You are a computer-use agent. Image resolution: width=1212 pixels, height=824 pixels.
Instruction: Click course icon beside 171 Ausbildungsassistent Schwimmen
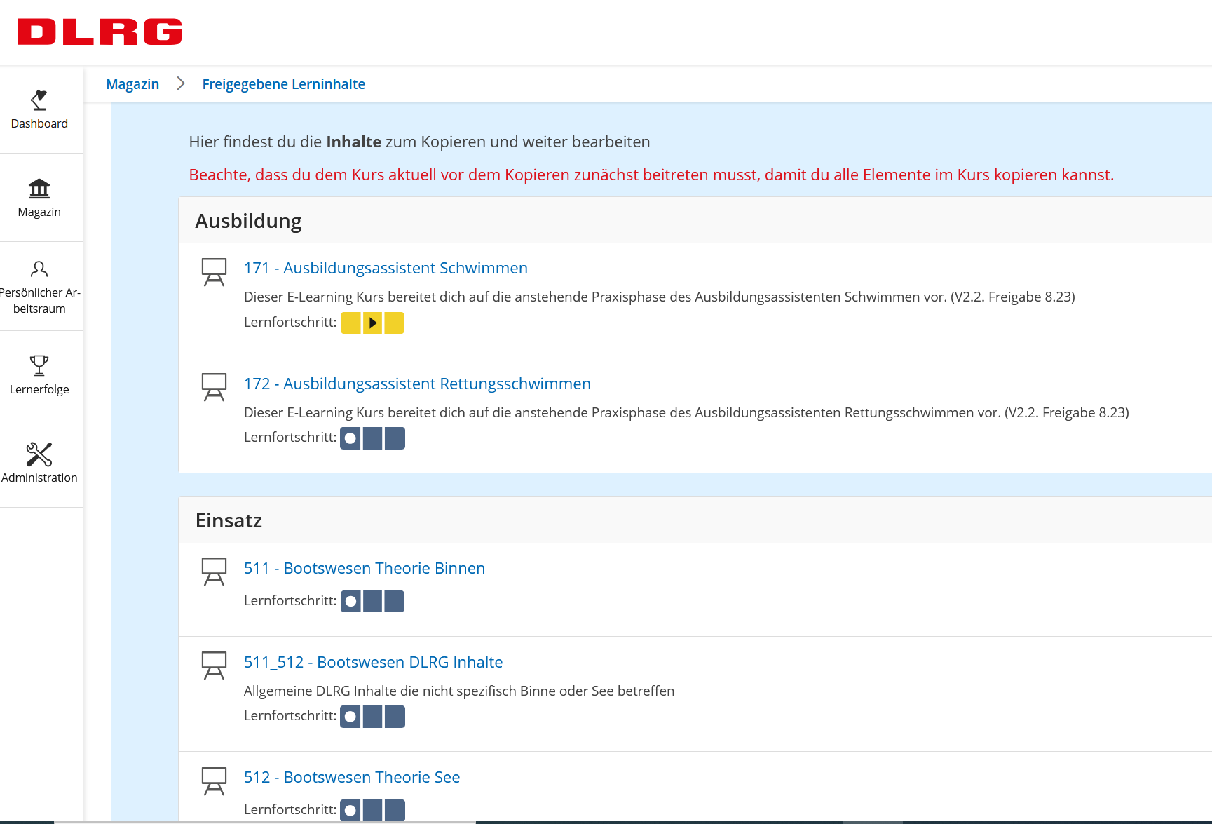pyautogui.click(x=214, y=272)
